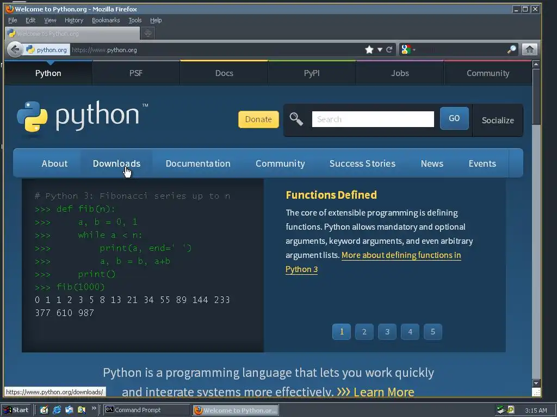This screenshot has height=417, width=557.
Task: Click the vertical scrollbar thumb
Action: point(536,97)
